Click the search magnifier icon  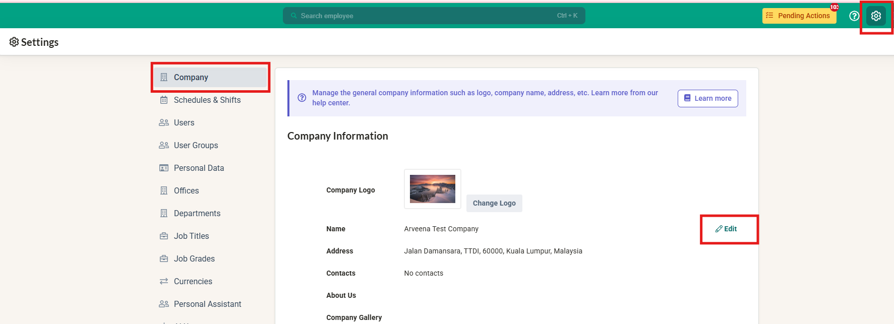pyautogui.click(x=293, y=16)
